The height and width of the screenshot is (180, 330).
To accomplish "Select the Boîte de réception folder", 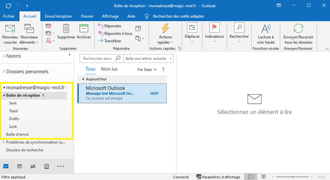I will (34, 95).
